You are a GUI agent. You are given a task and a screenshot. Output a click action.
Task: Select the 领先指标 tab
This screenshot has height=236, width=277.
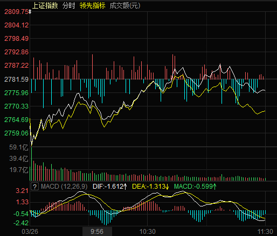pyautogui.click(x=92, y=6)
